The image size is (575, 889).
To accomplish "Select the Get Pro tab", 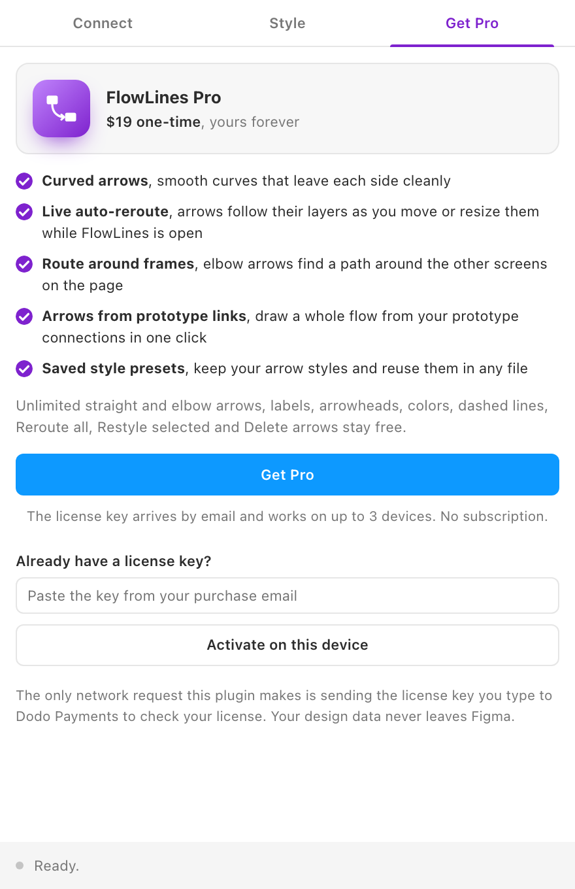I will click(x=472, y=24).
